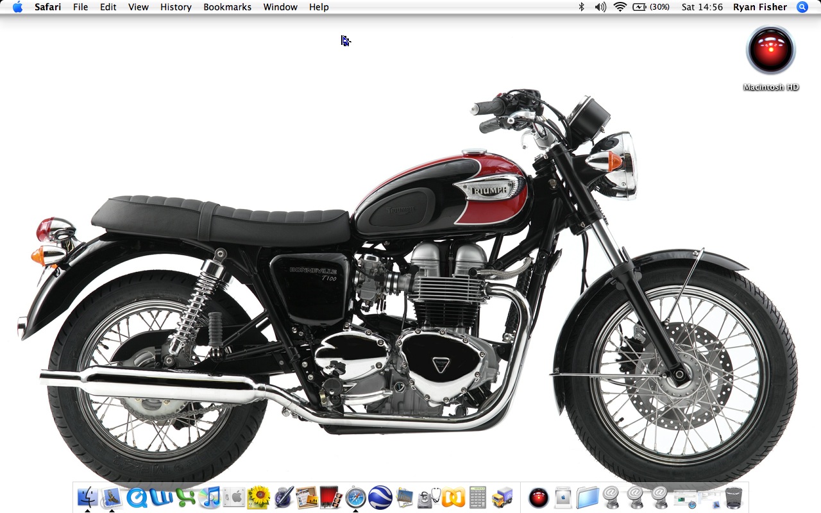
Task: Restore the minimized Finder window in Dock
Action: [x=709, y=499]
